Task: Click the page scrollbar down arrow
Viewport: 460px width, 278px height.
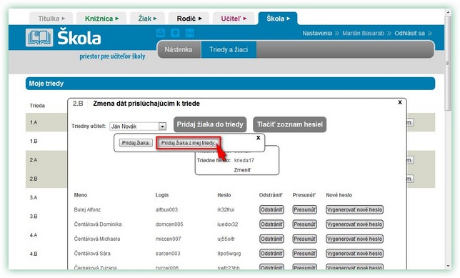Action: tap(448, 266)
